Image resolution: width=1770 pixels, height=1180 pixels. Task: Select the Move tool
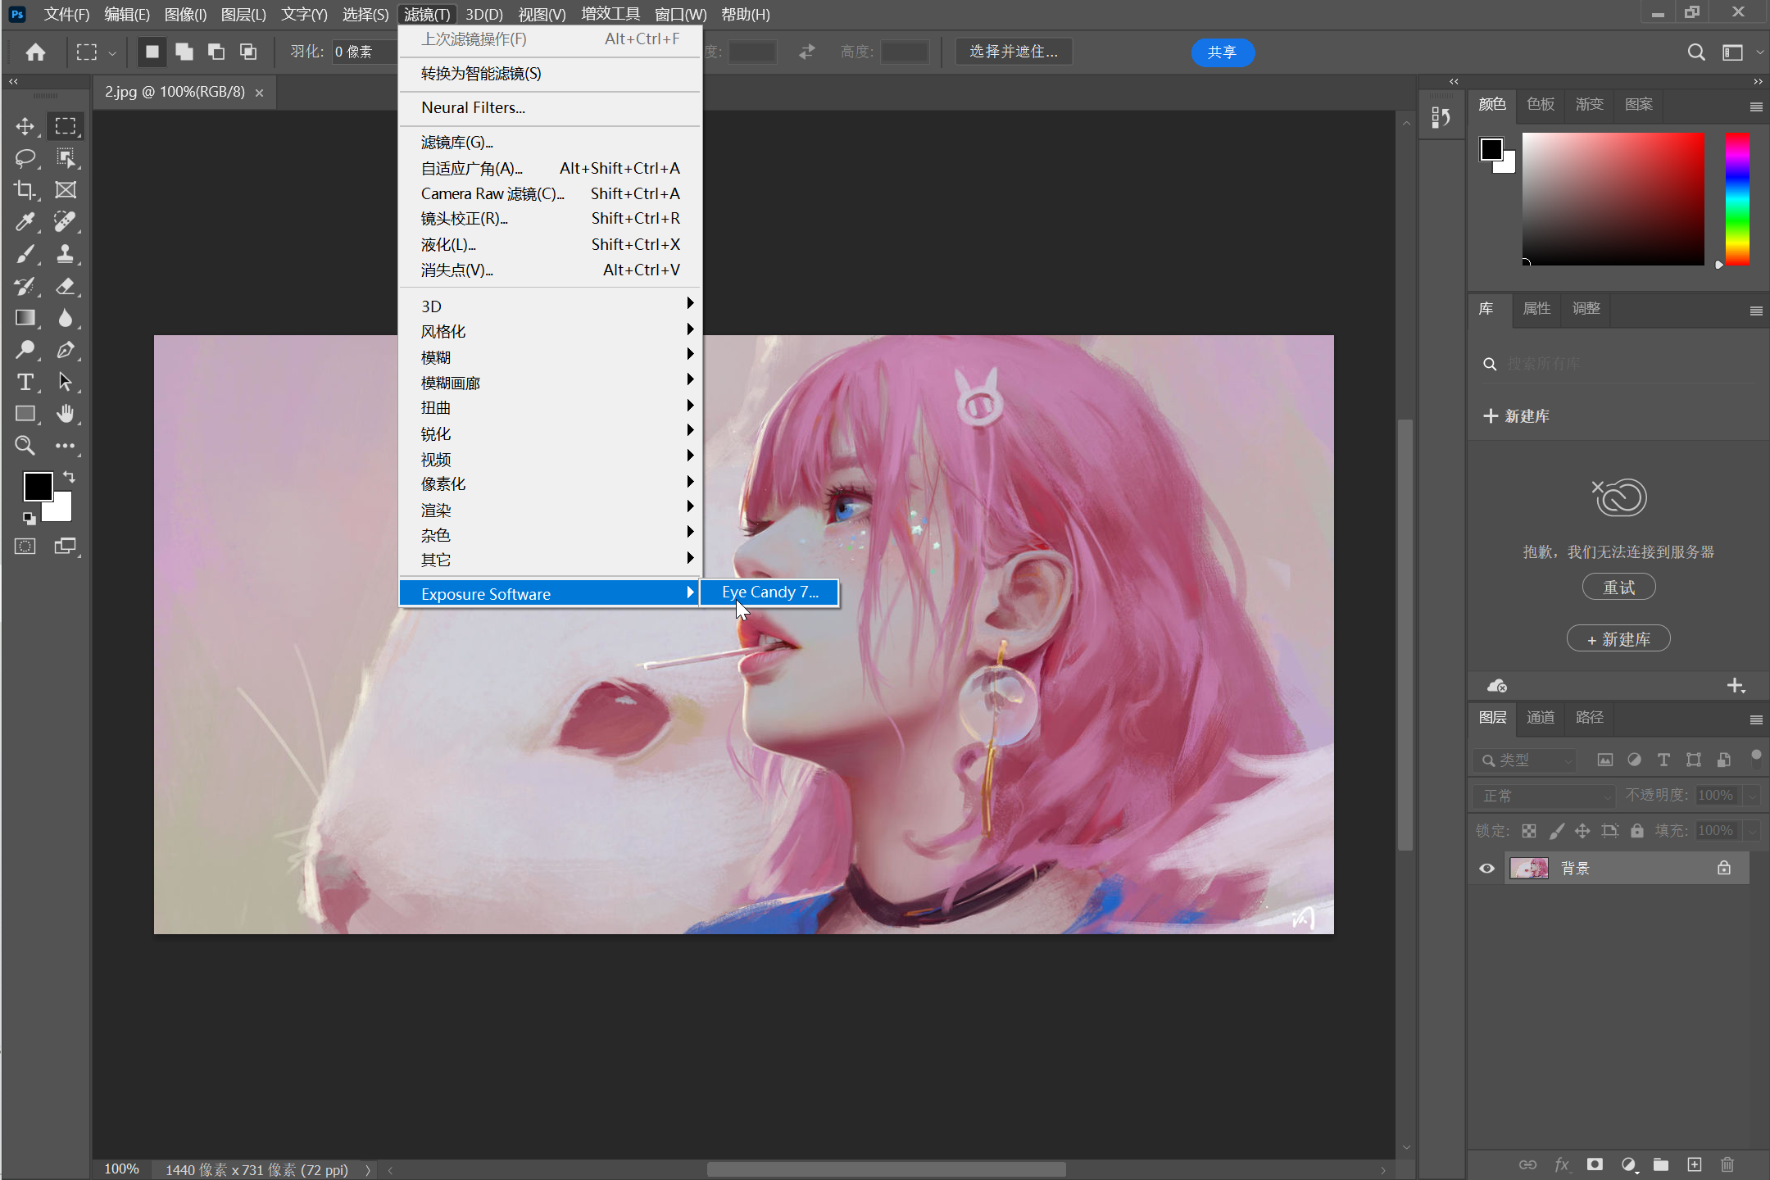(x=25, y=126)
